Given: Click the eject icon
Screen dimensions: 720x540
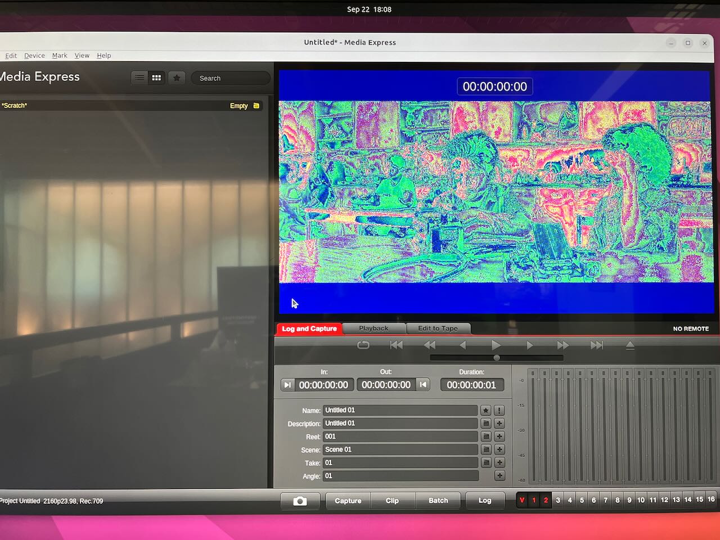Looking at the screenshot, I should [630, 345].
